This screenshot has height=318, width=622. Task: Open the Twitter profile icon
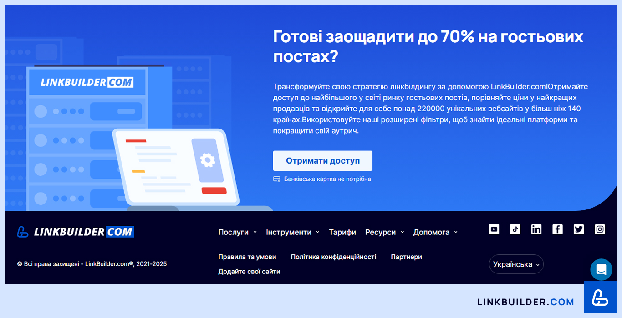coord(579,229)
